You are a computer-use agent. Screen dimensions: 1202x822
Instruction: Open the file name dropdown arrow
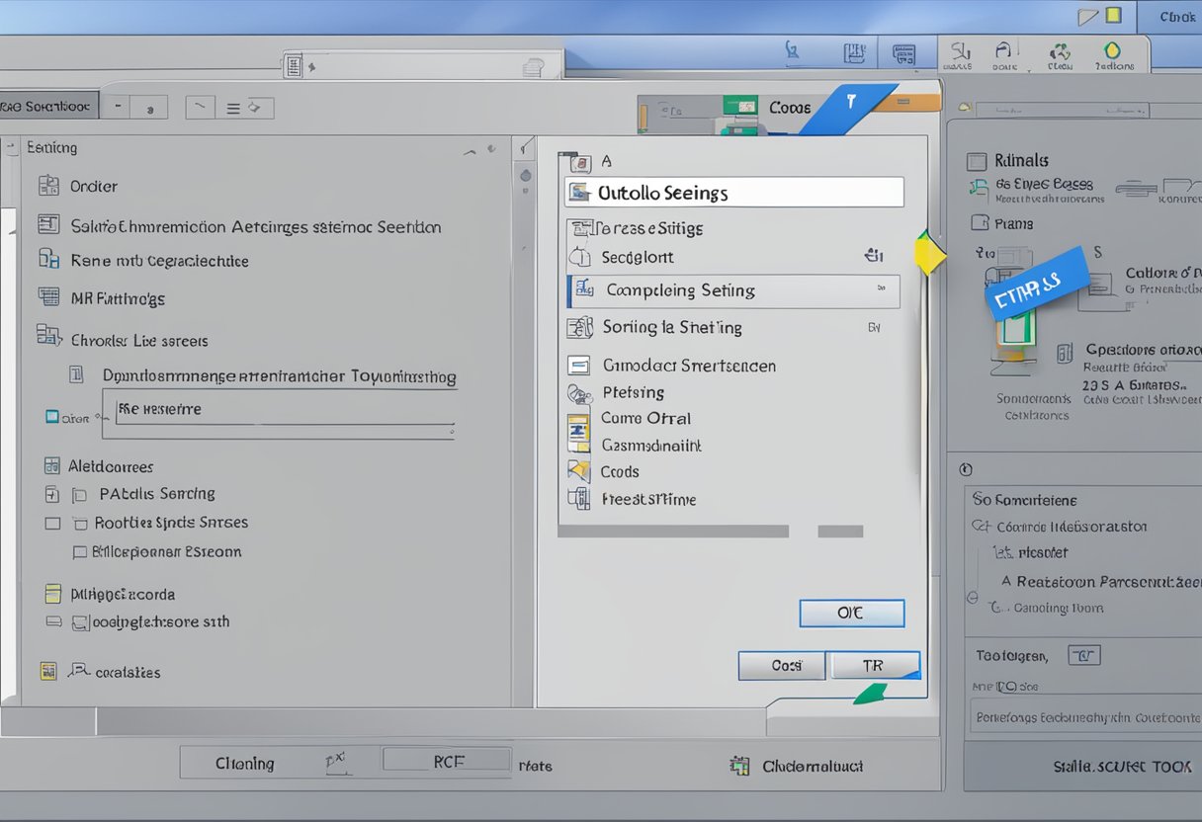pyautogui.click(x=450, y=431)
